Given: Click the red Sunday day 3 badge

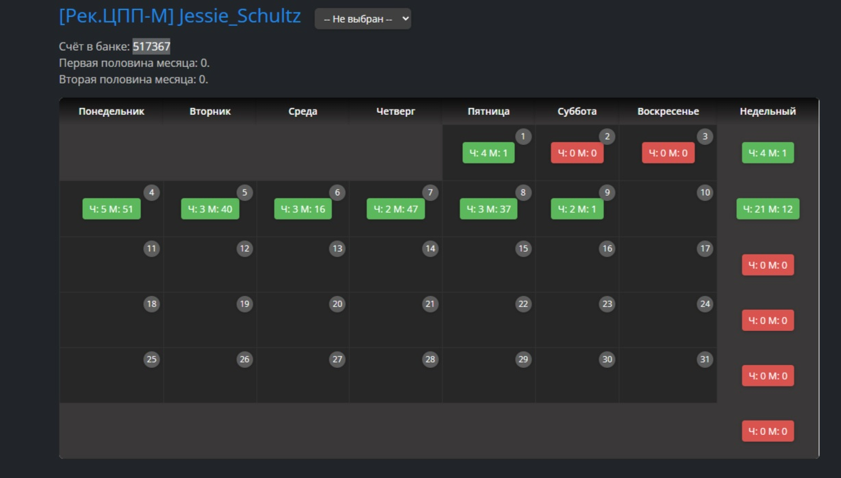Looking at the screenshot, I should pyautogui.click(x=668, y=153).
